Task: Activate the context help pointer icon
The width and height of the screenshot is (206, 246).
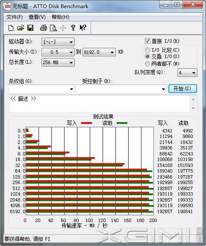Action: (83, 28)
